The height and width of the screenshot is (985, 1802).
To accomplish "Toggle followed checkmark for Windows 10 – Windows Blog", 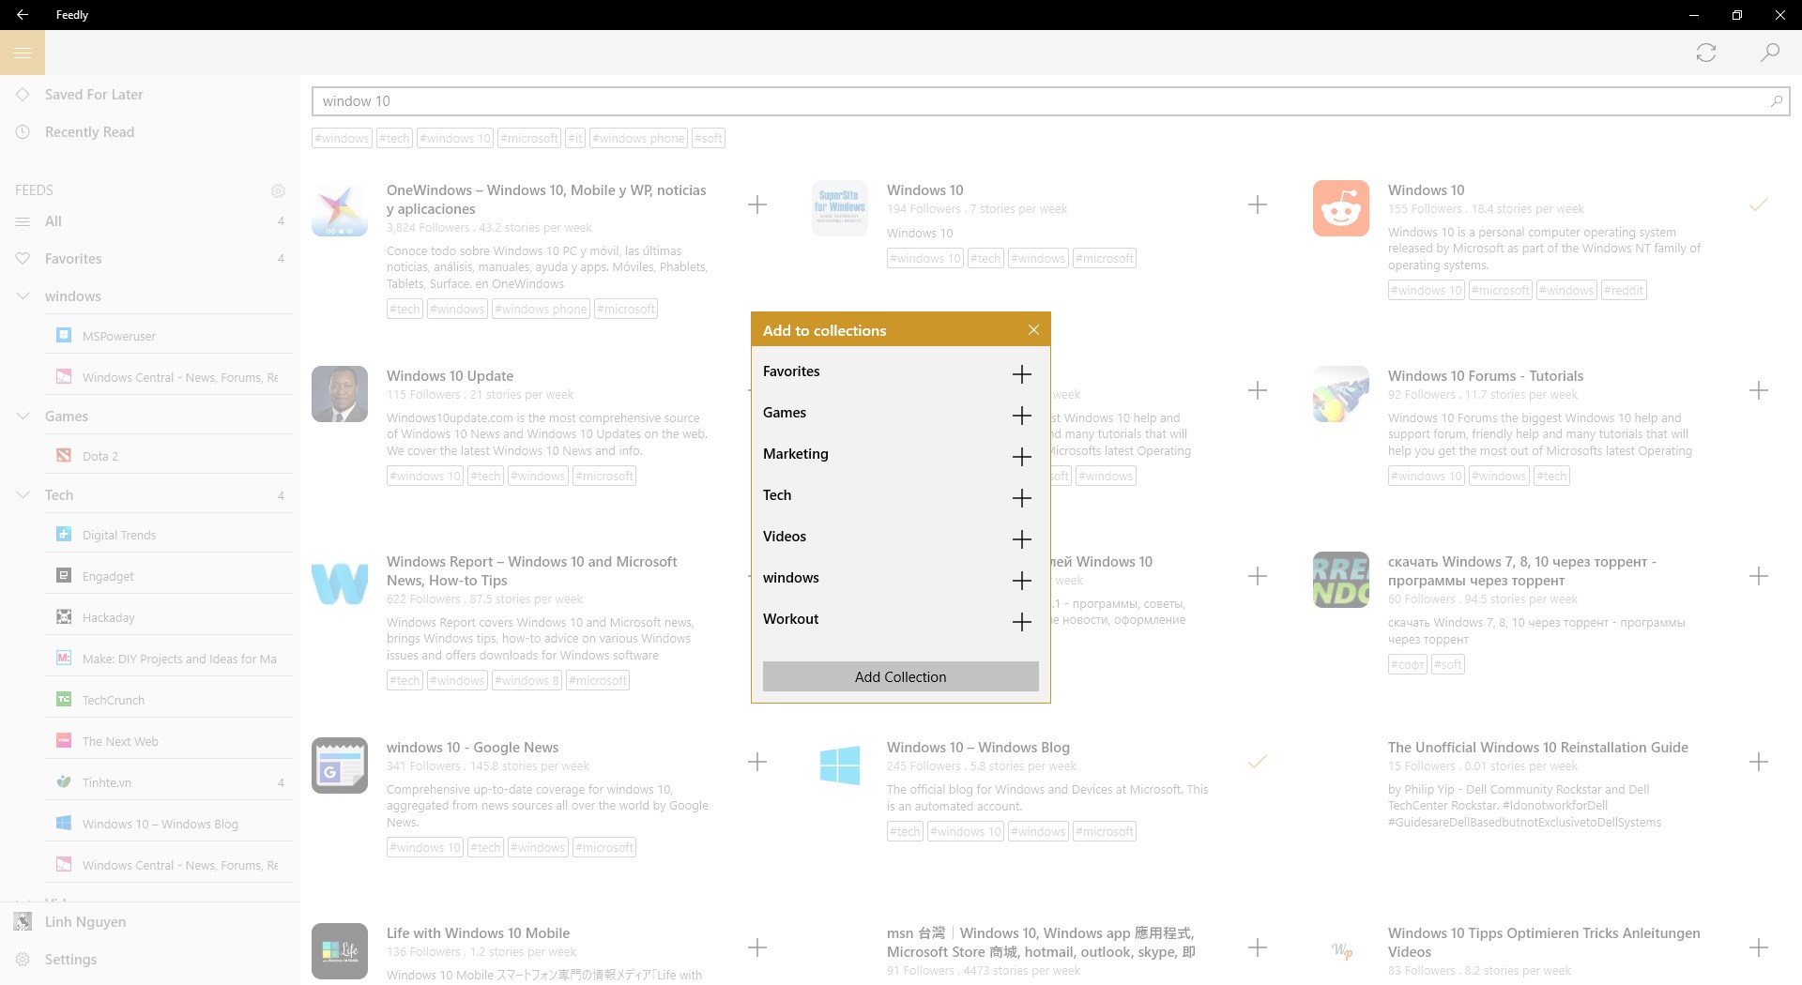I will click(1258, 761).
